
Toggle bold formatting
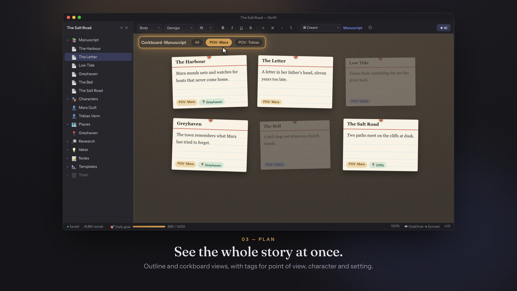coord(223,28)
